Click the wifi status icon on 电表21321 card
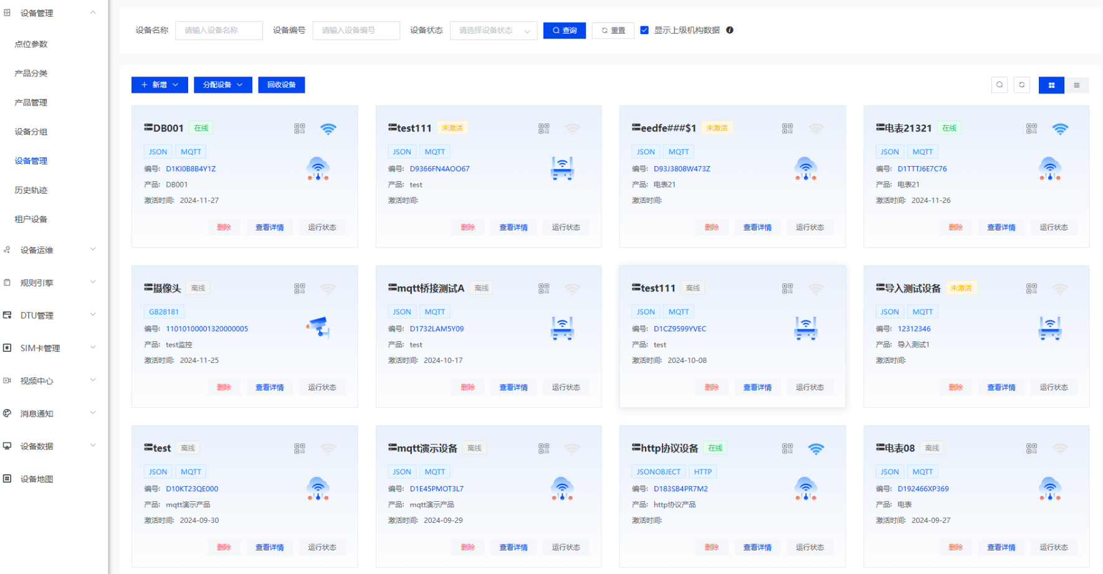 coord(1059,129)
